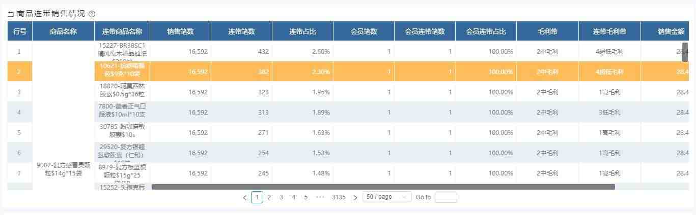Focus the Go to page input

coord(446,197)
